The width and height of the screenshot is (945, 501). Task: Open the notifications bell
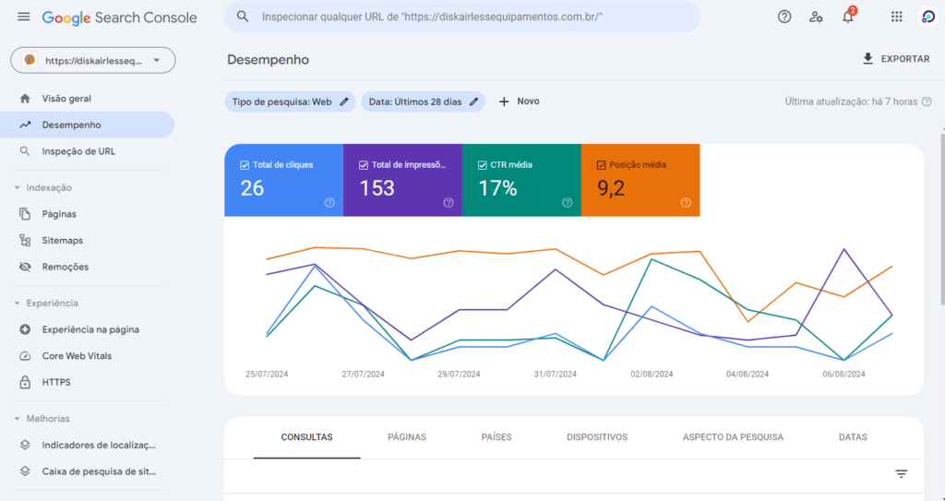[x=847, y=17]
